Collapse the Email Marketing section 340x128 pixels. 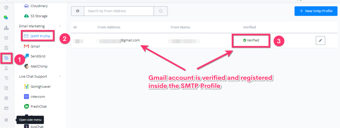pos(60,26)
